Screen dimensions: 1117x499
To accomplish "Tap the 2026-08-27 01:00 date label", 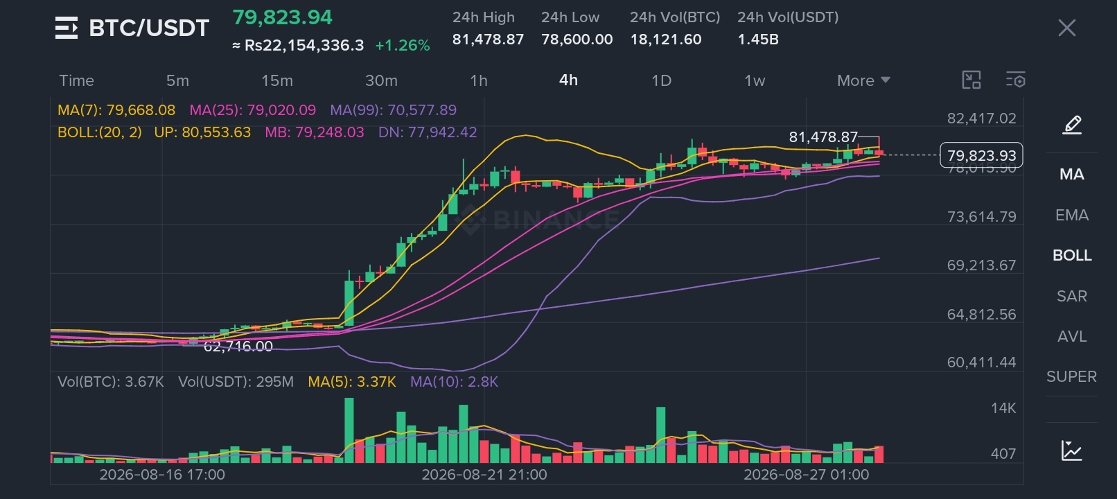I will coord(806,475).
